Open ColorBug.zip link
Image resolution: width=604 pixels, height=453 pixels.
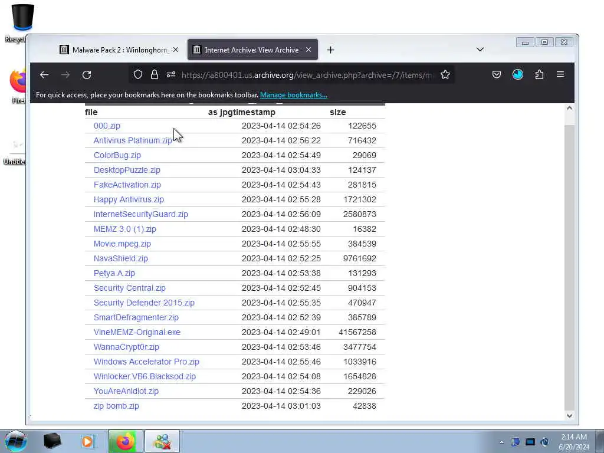point(117,155)
